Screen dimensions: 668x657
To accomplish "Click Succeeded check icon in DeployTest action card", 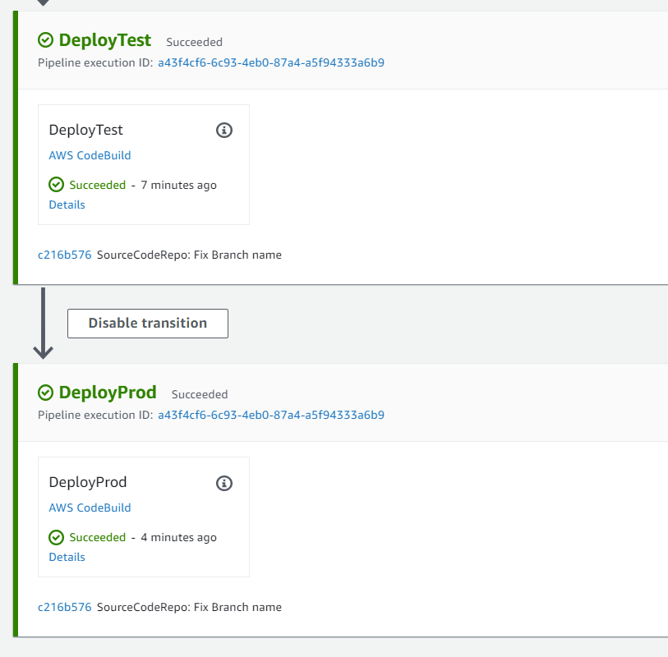I will pyautogui.click(x=56, y=185).
